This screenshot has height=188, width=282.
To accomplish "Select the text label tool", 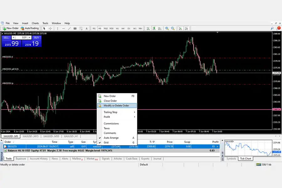I will pos(86,29).
